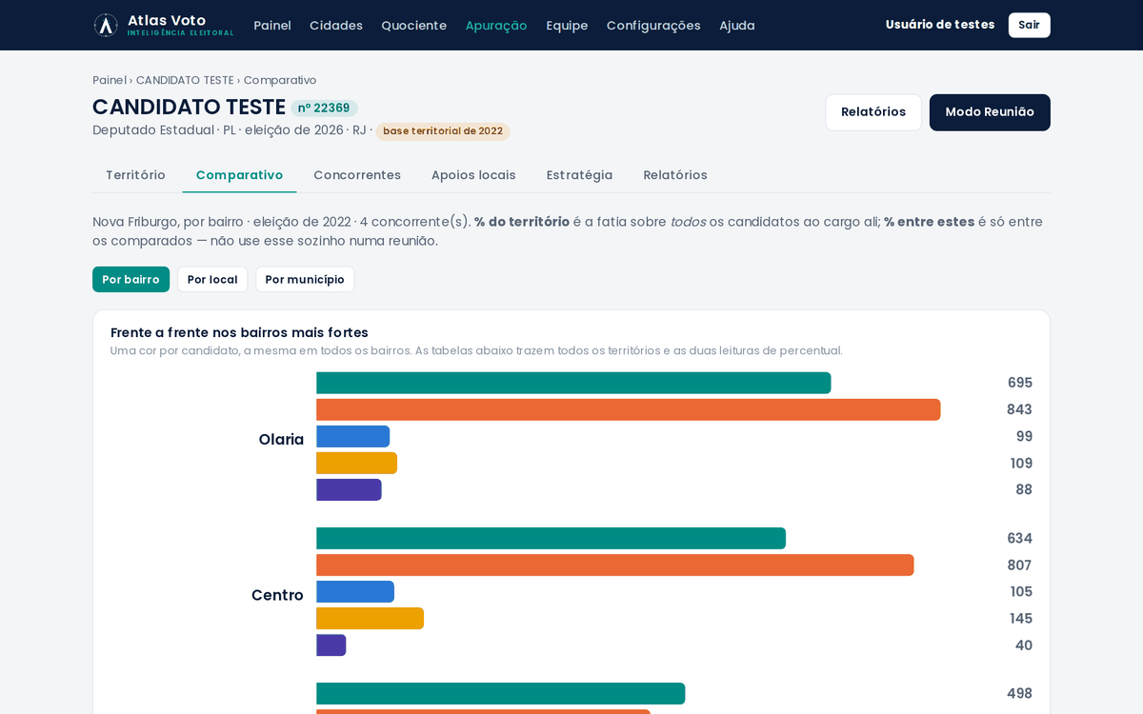Click the value 843 in the Olaria group

click(1019, 409)
